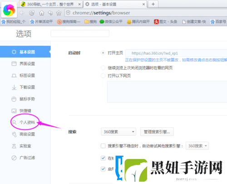This screenshot has height=184, width=227.
Task: Click the wrench icon beside 高级设置
Action: click(x=14, y=134)
